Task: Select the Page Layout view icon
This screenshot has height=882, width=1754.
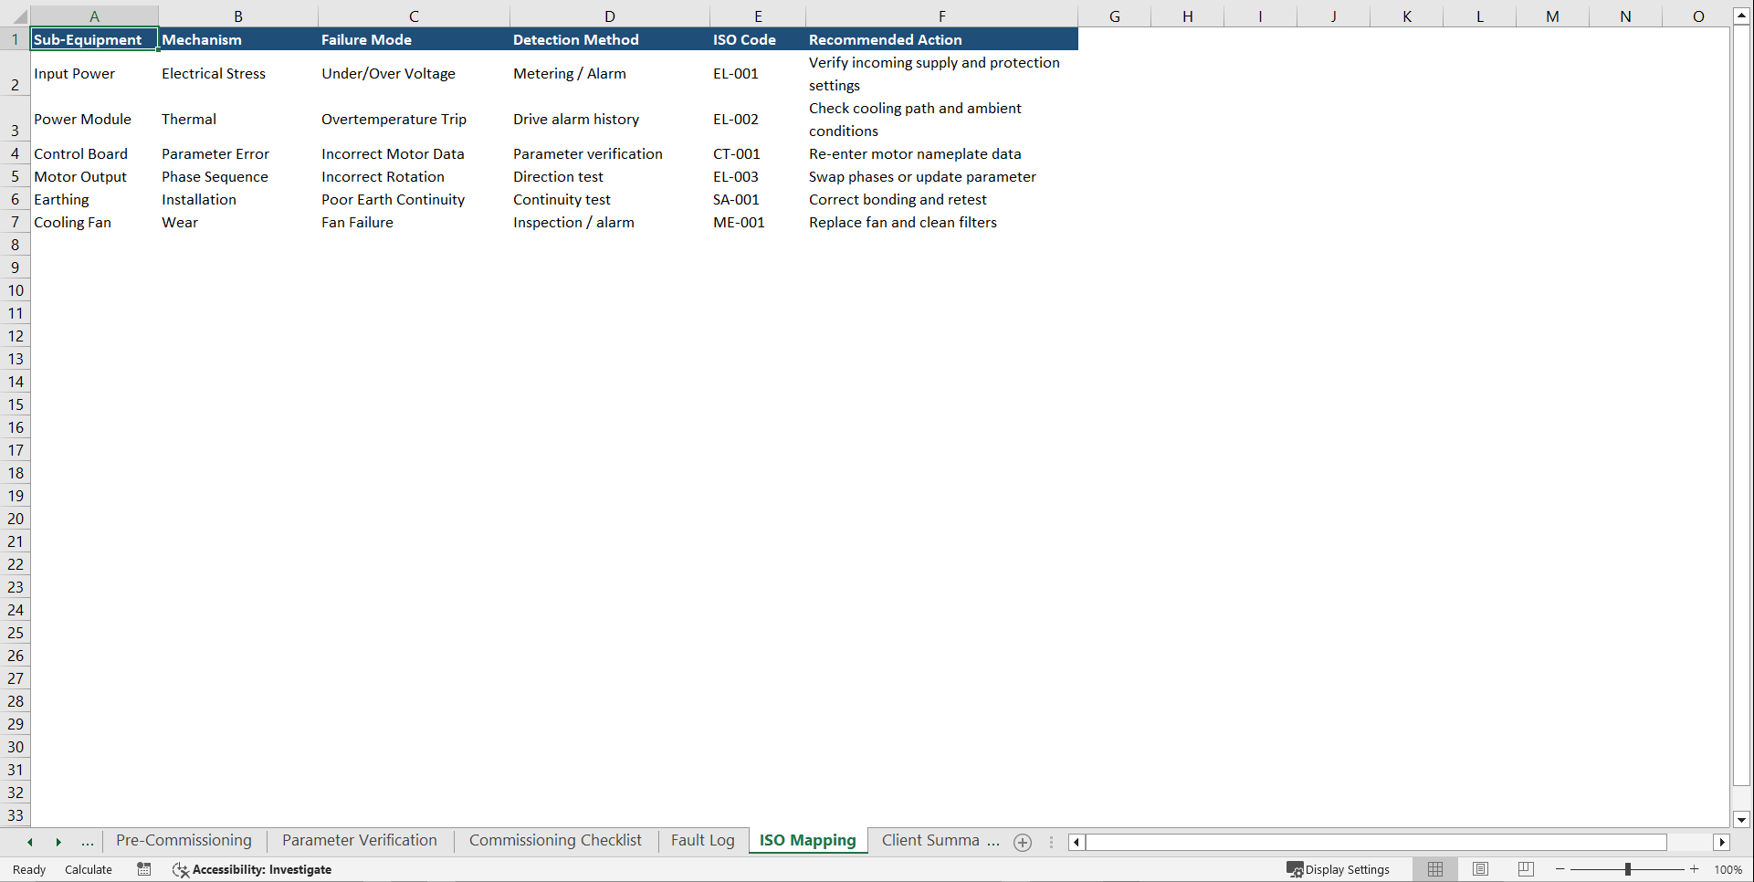Action: tap(1480, 869)
